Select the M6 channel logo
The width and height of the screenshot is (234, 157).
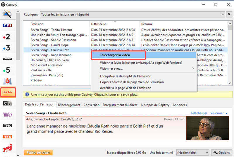tap(8, 81)
